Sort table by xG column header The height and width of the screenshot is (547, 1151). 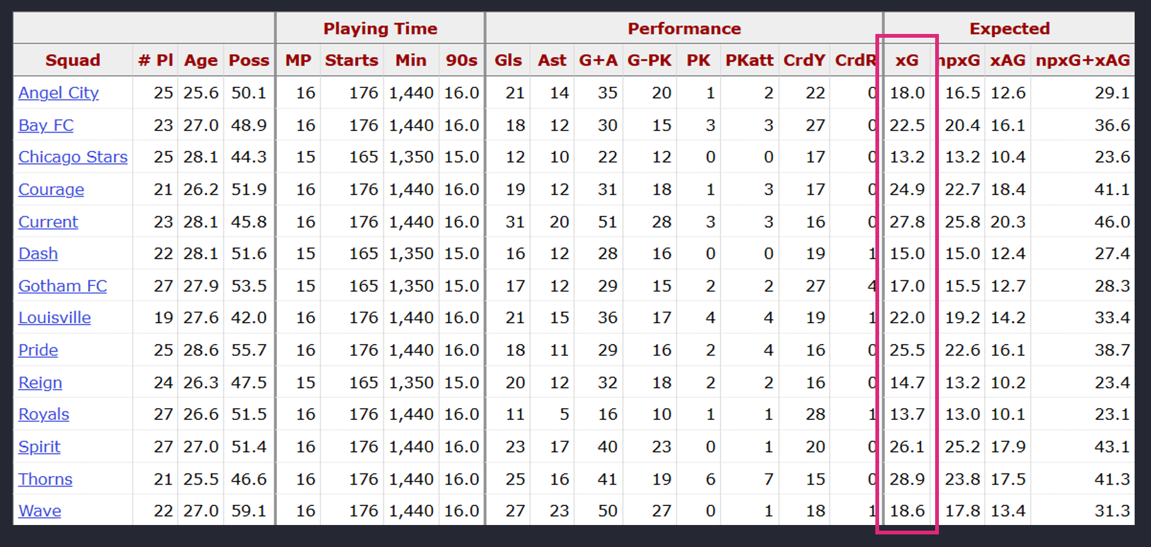pos(907,60)
